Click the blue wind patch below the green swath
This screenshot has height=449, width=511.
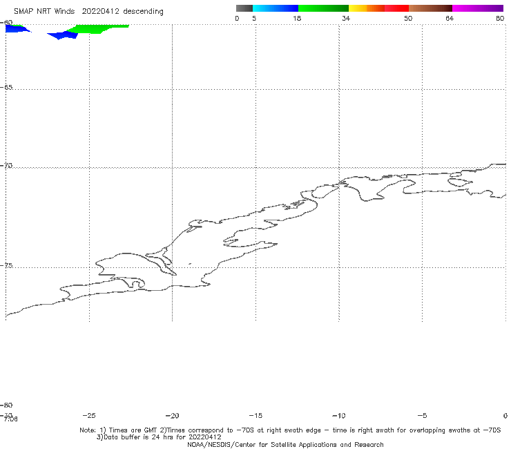coord(63,35)
